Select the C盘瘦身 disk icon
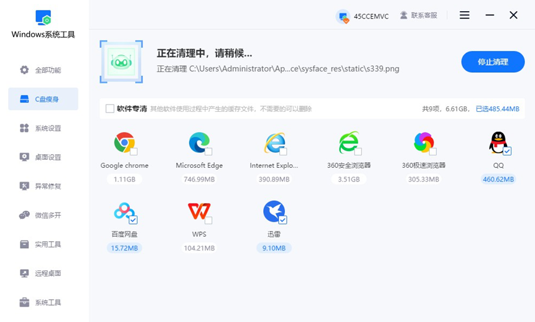 pos(24,99)
